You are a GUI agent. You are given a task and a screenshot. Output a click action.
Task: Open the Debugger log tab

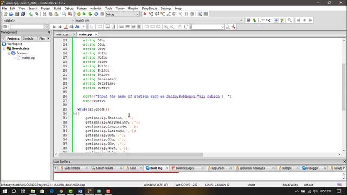tap(312, 168)
